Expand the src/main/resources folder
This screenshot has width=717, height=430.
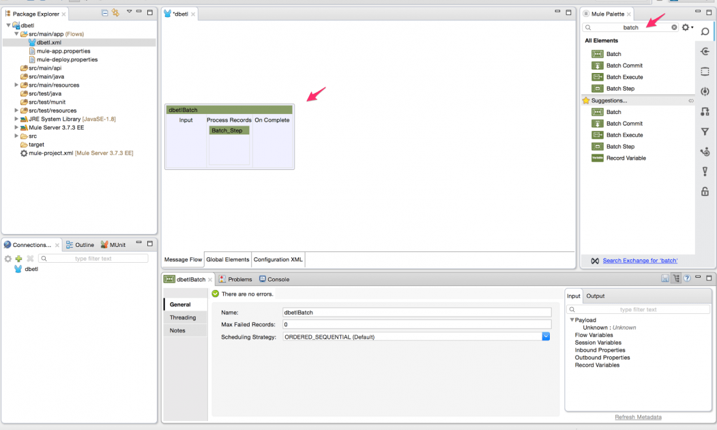click(16, 85)
